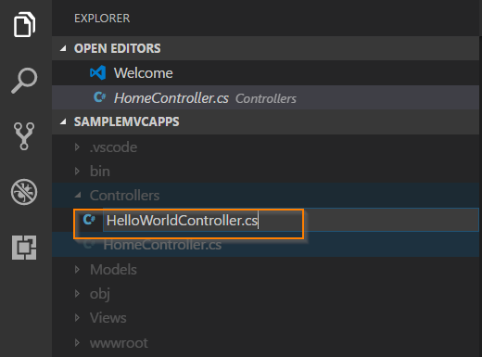The height and width of the screenshot is (357, 482).
Task: Open the Source Control git icon
Action: click(24, 136)
